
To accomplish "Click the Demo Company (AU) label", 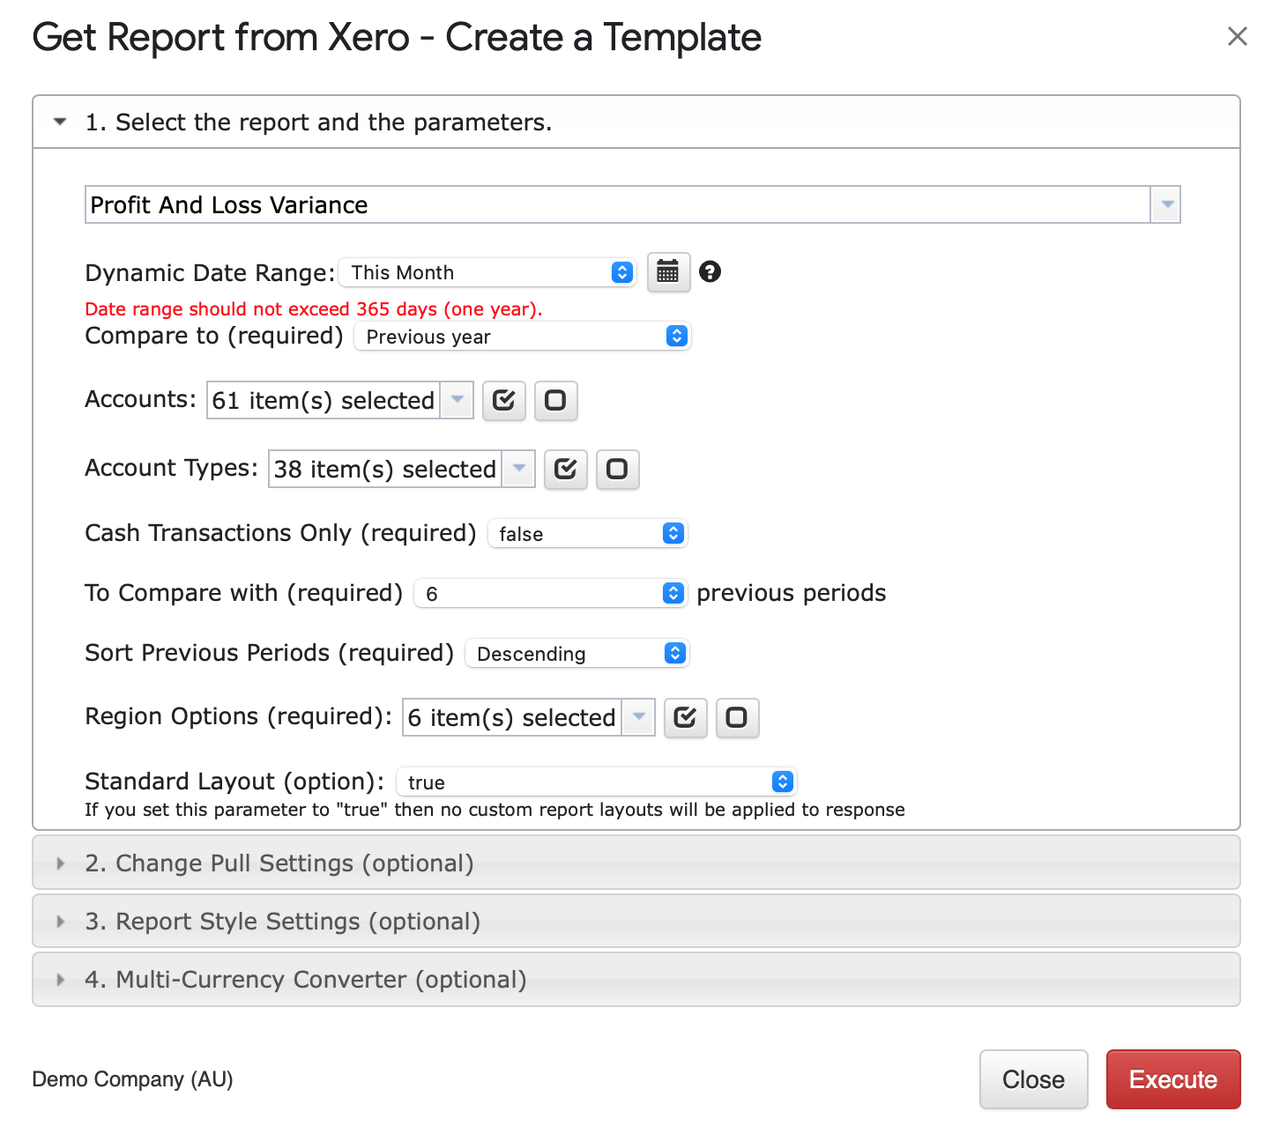I will 132,1079.
